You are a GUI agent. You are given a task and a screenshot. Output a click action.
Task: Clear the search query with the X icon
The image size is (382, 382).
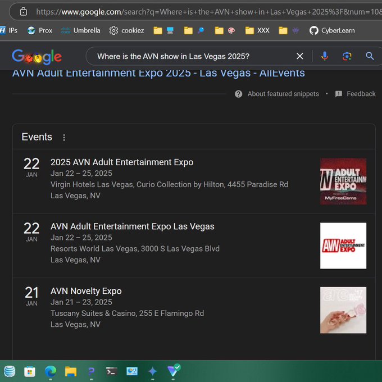coord(300,56)
